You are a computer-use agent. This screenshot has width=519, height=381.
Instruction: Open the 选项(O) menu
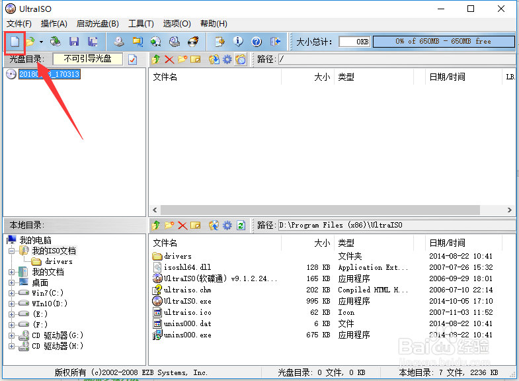(177, 24)
